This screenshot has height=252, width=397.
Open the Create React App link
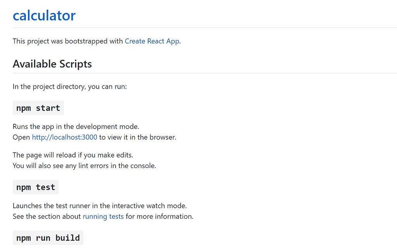(152, 41)
